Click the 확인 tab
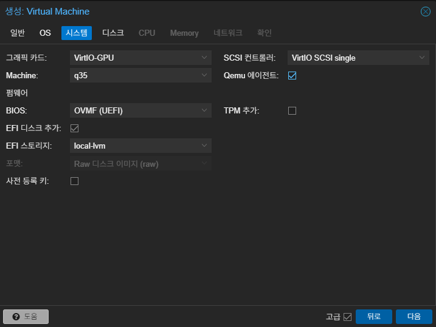The height and width of the screenshot is (327, 436). [x=264, y=33]
